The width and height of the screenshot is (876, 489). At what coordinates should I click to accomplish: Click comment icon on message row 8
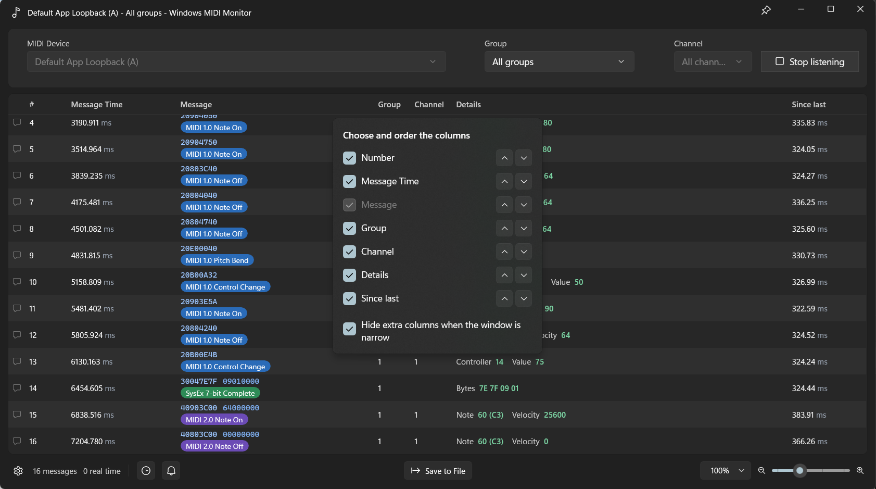17,229
